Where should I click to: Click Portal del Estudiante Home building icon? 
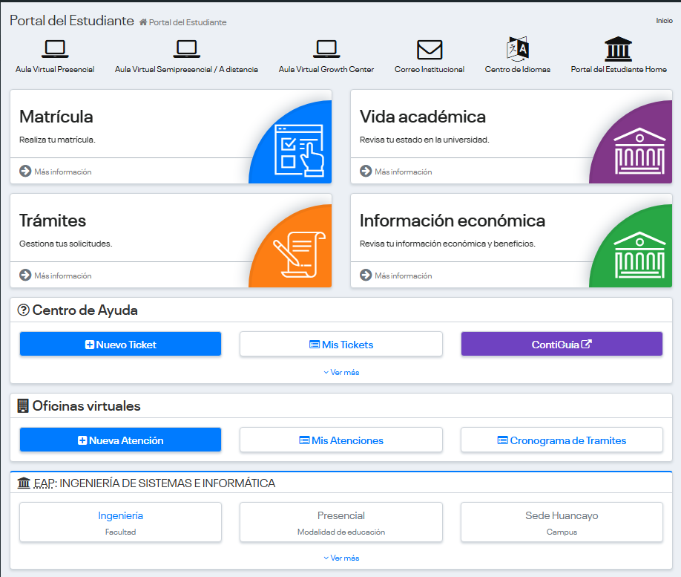[x=619, y=49]
